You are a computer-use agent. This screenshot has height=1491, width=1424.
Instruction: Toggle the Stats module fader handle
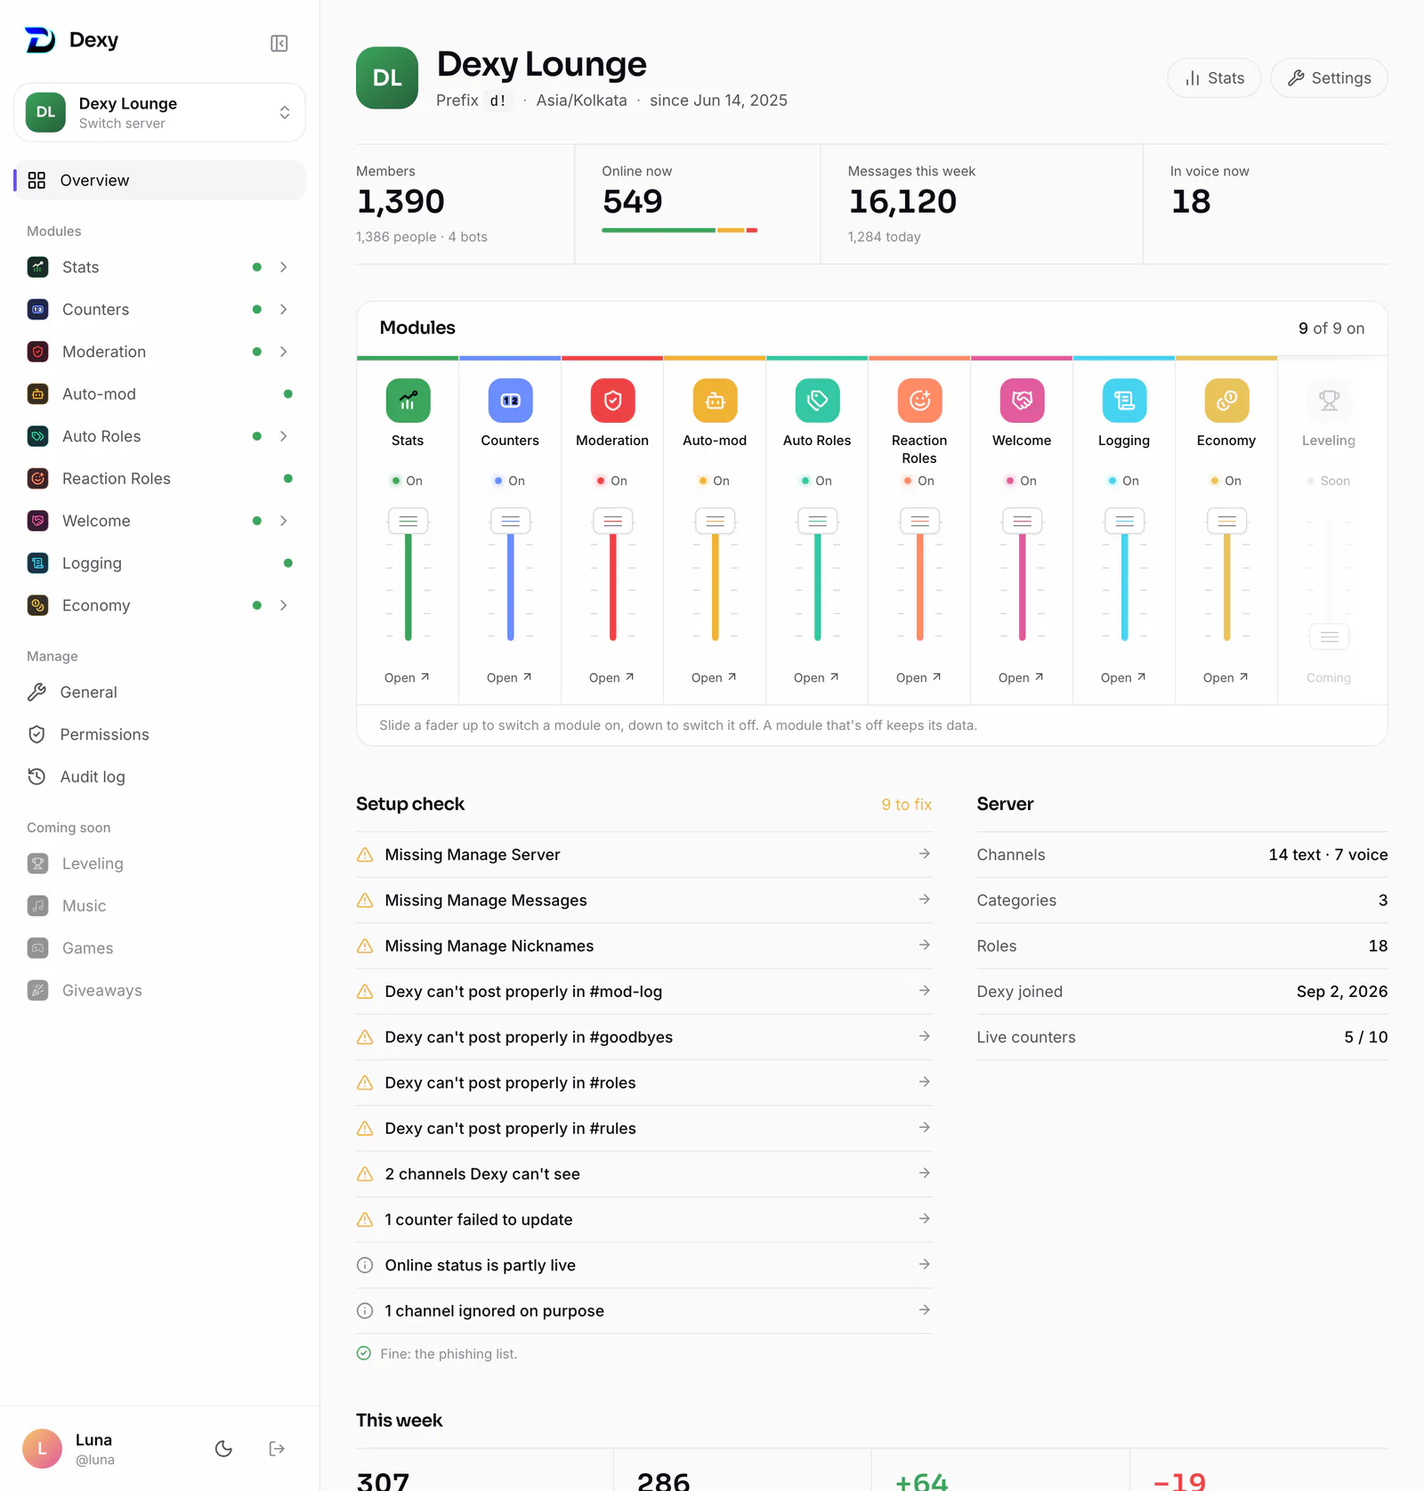coord(408,521)
